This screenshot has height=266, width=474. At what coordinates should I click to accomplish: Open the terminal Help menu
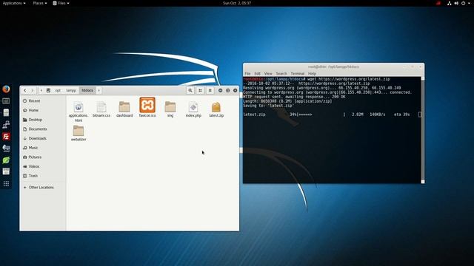tap(312, 74)
